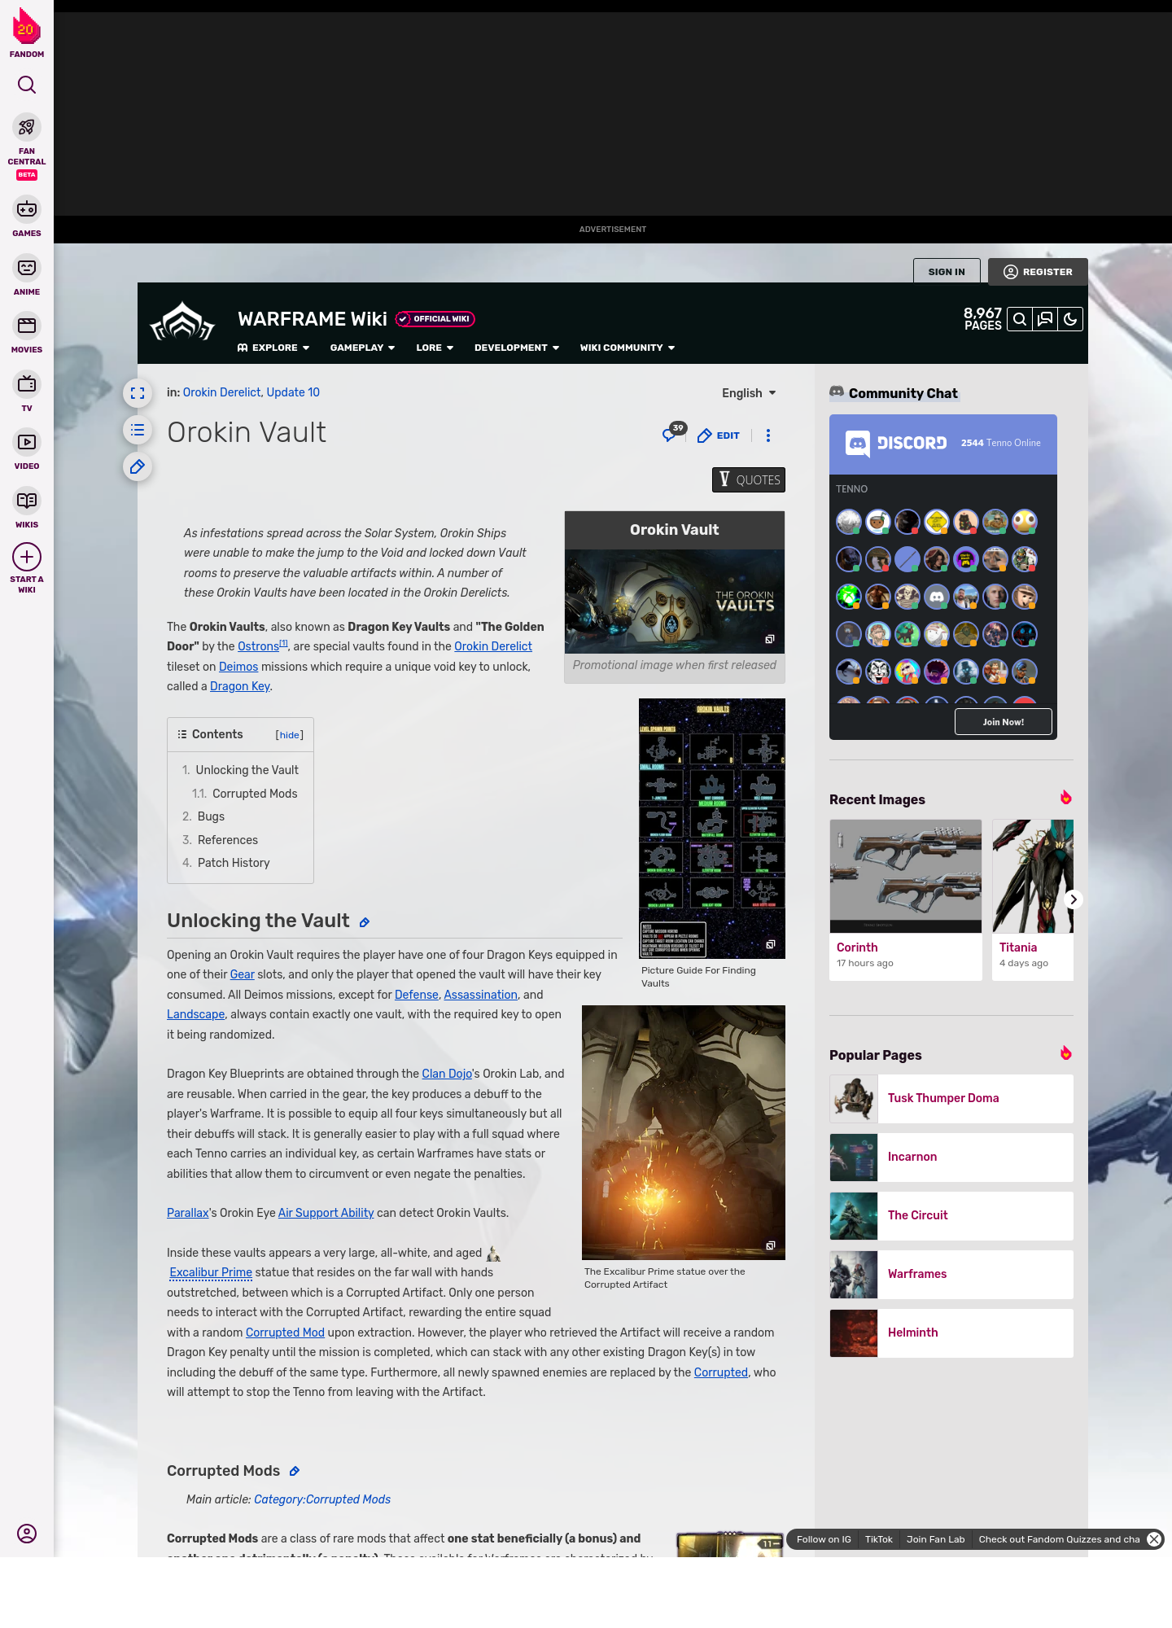The height and width of the screenshot is (1628, 1172).
Task: Open the Games controller icon
Action: point(27,209)
